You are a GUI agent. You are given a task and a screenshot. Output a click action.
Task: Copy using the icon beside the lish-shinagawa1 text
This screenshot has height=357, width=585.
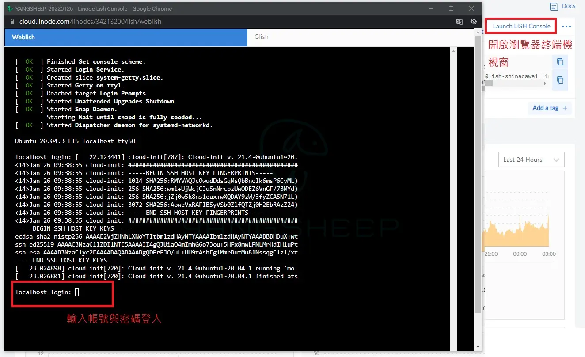click(560, 80)
